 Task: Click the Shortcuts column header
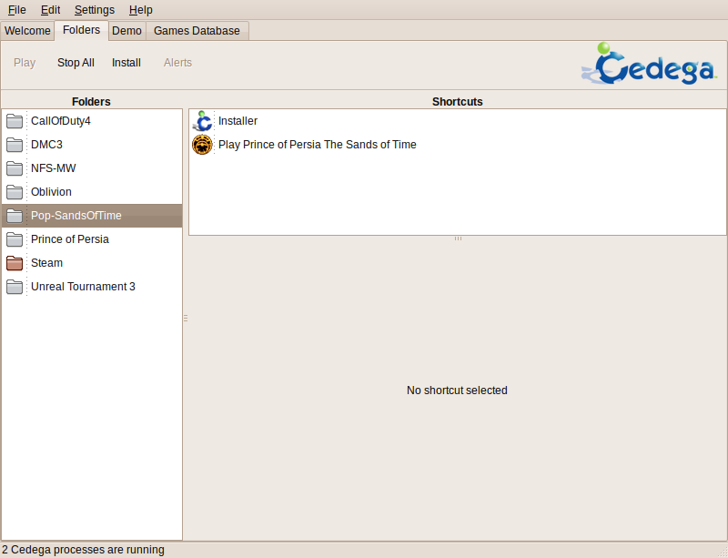(x=458, y=102)
